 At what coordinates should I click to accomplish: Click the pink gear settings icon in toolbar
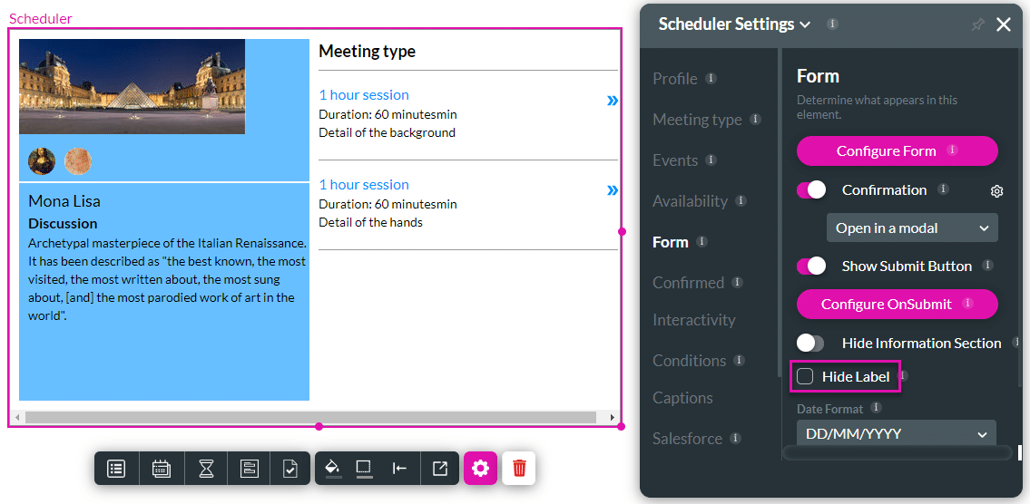pos(481,469)
